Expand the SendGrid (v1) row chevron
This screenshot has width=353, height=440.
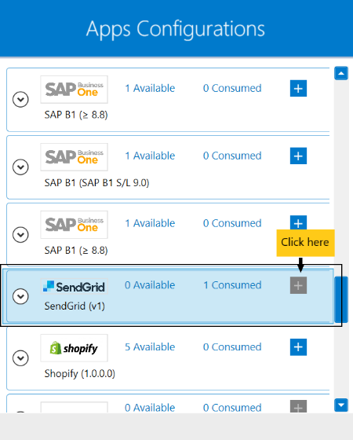click(20, 296)
